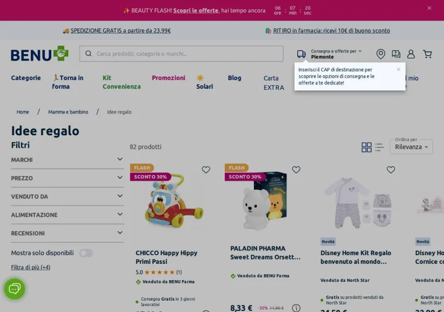Screen dimensions: 444x312
Task: Go to Mamma e bambino breadcrumb
Action: [x=68, y=112]
